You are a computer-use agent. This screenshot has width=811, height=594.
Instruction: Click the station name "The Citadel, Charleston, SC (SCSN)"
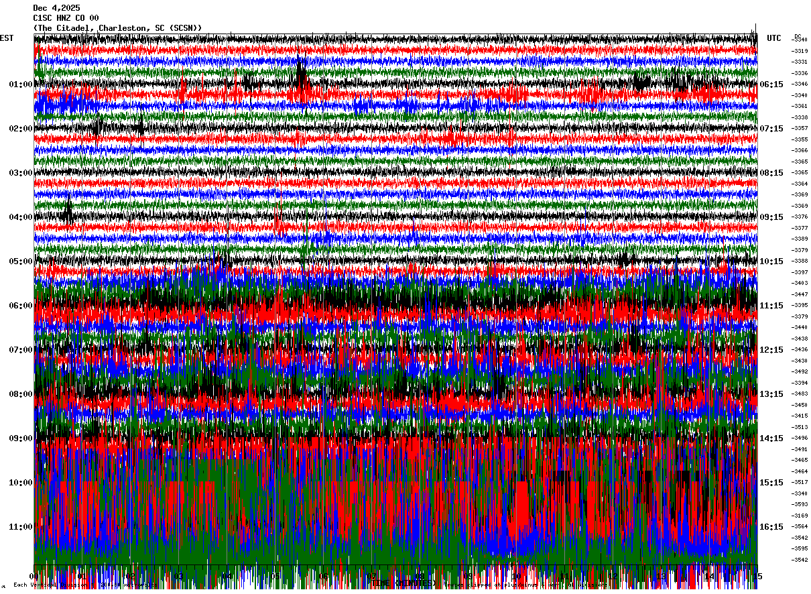tap(117, 28)
